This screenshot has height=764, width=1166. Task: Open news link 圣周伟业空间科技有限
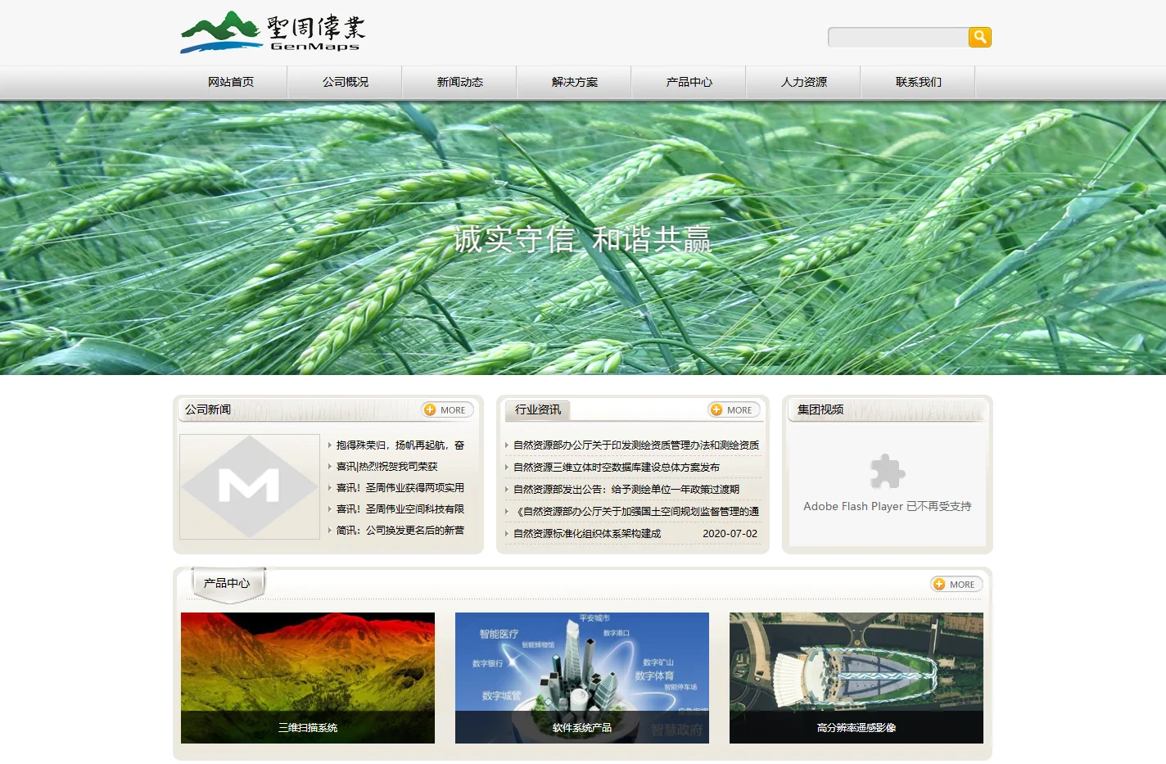(x=400, y=509)
